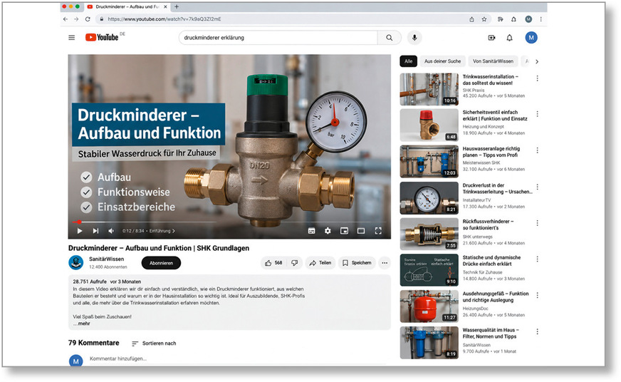Open the create video camera icon

pyautogui.click(x=491, y=38)
